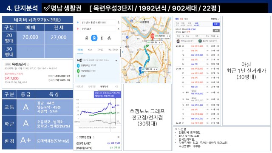Click the line 2 subway badge in route
Viewport: 272px width, 153px height.
pyautogui.click(x=78, y=71)
